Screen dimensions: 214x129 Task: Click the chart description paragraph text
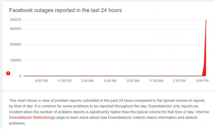coord(109,112)
